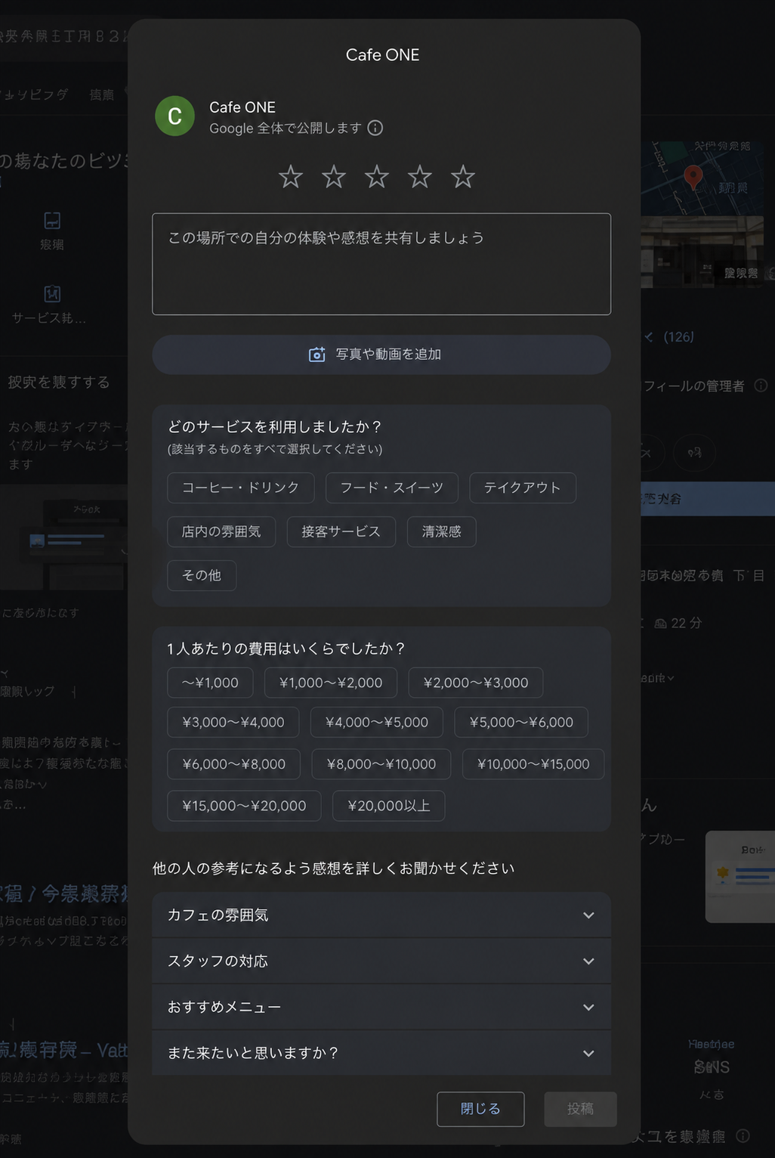Select ¥10,000〜¥15,000 price range
775x1158 pixels.
533,764
